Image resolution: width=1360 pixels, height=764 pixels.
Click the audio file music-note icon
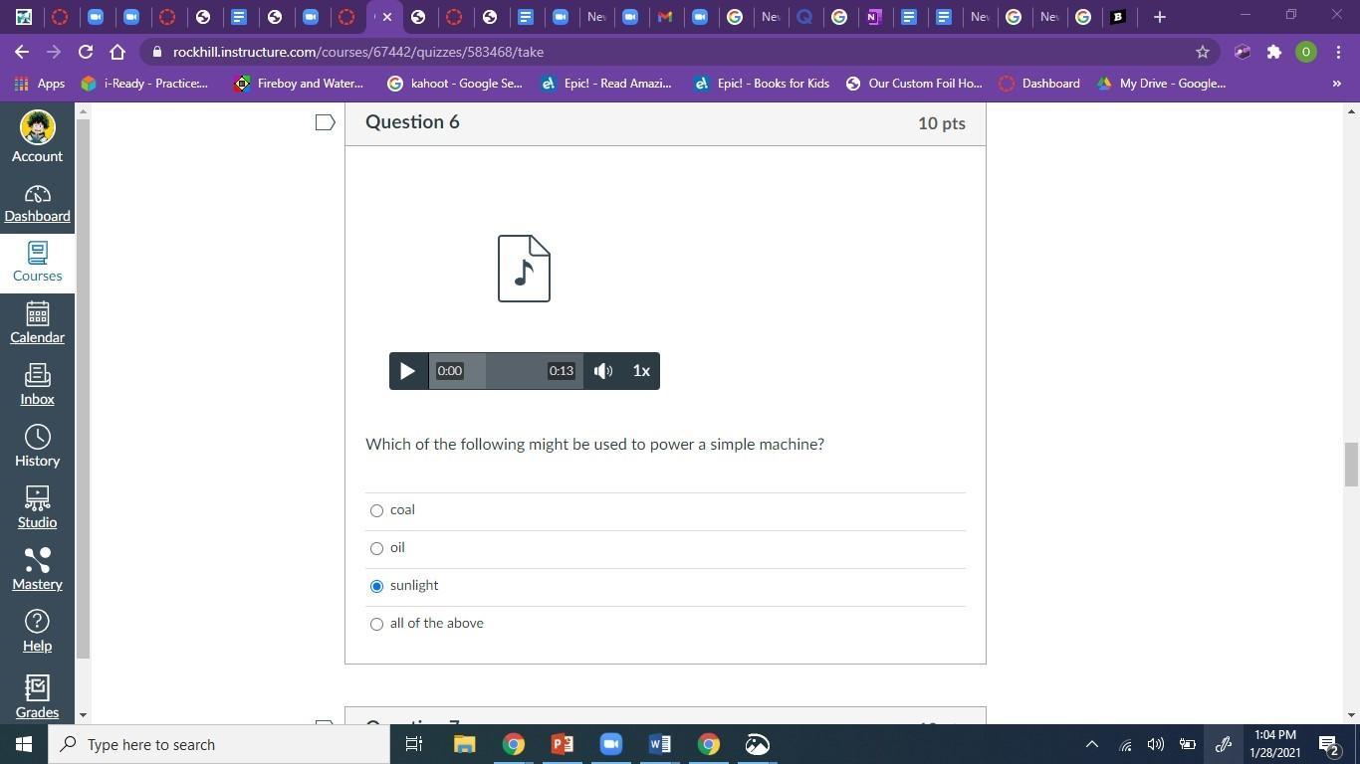(524, 269)
